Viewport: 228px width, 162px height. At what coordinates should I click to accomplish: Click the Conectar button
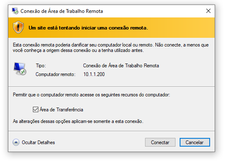[x=160, y=142]
